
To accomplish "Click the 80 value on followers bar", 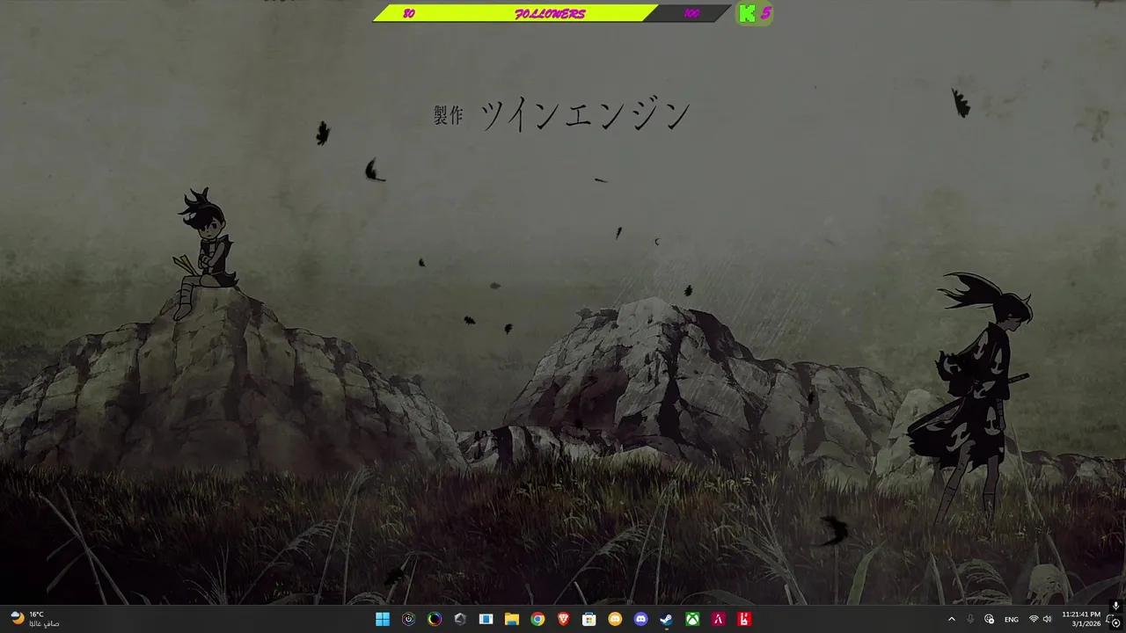I will [408, 13].
